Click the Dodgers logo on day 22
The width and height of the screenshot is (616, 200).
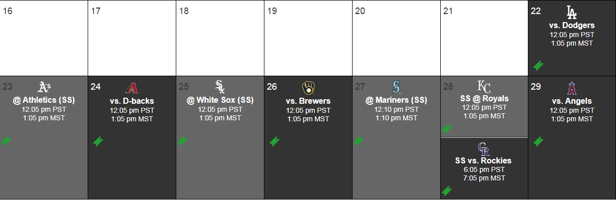[571, 12]
